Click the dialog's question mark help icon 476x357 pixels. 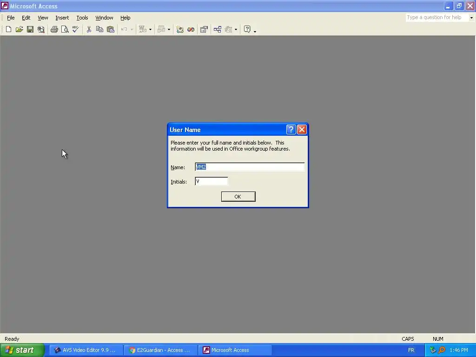click(x=291, y=130)
